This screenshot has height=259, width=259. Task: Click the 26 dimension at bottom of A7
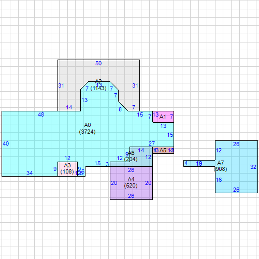coord(236,190)
